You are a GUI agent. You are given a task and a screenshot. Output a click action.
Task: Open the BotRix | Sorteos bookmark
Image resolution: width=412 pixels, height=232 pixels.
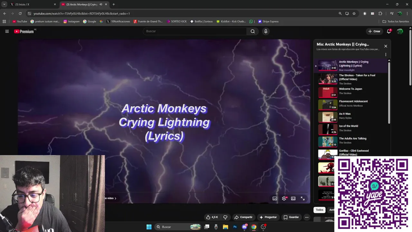(201, 22)
